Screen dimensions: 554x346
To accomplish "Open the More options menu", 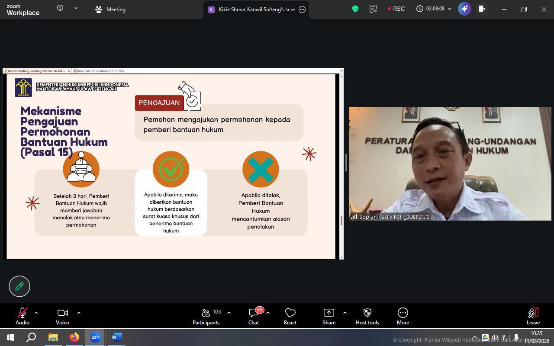I will (x=403, y=316).
